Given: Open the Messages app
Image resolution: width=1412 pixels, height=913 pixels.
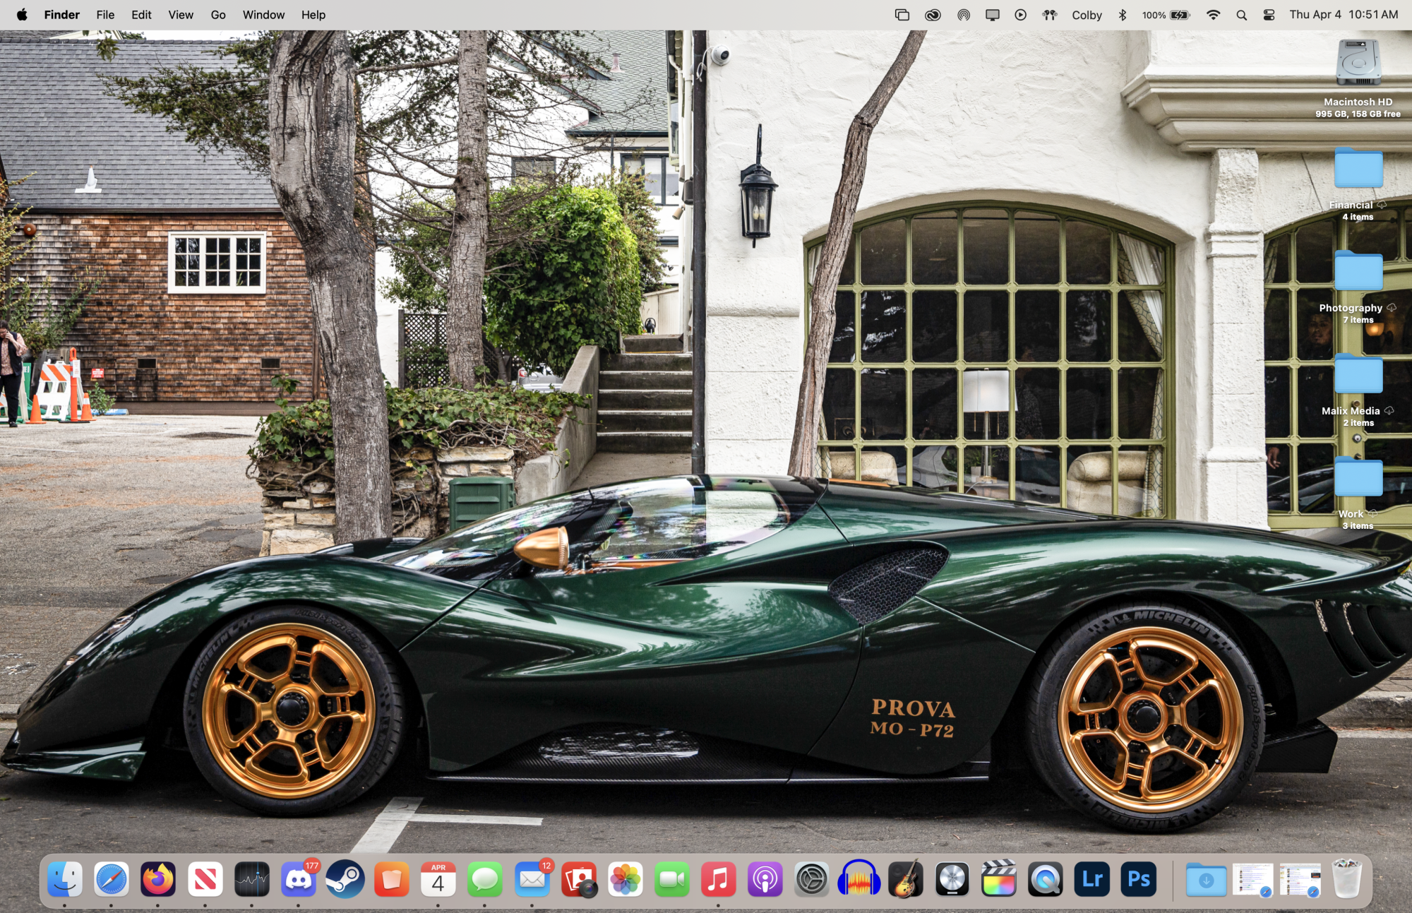Looking at the screenshot, I should pyautogui.click(x=485, y=879).
